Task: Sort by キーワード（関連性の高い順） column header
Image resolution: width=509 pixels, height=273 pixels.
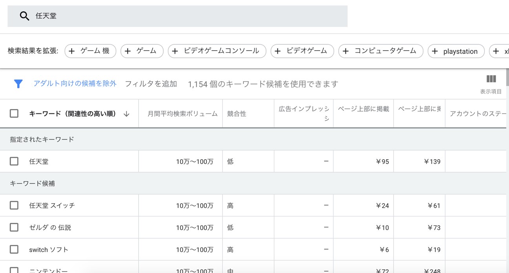Action: tap(73, 114)
